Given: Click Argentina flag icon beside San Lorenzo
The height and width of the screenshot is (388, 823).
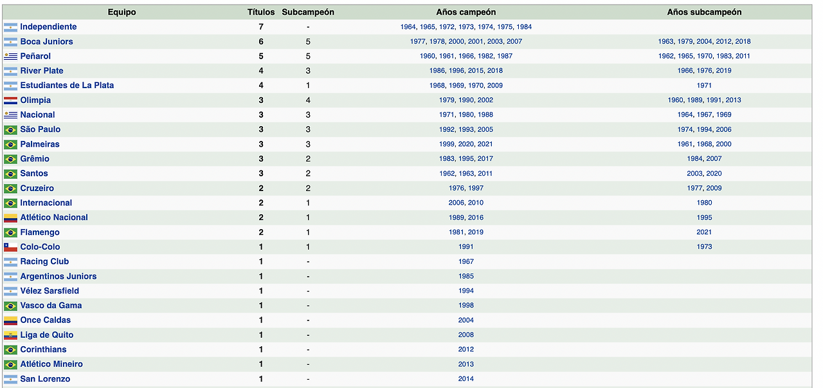Looking at the screenshot, I should [10, 379].
